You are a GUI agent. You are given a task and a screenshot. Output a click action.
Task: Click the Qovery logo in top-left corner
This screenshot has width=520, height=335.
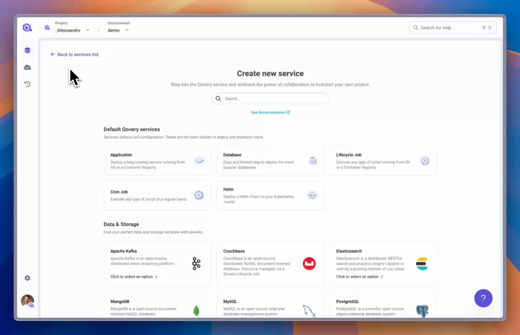coord(27,27)
